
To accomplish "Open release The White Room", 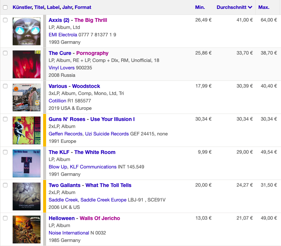I will click(x=95, y=152).
